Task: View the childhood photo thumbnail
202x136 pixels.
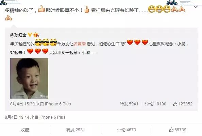Action: tap(29, 78)
